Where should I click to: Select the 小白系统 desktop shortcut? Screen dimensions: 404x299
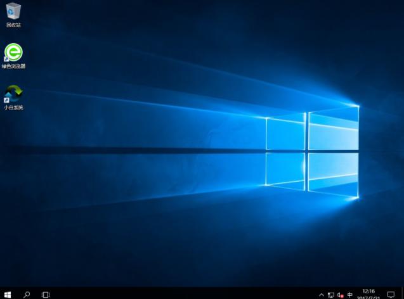coord(13,98)
